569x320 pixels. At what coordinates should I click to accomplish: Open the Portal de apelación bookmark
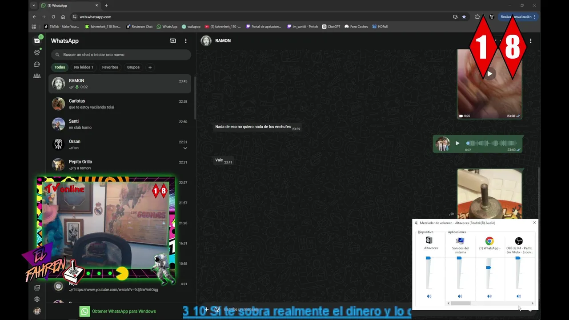tap(264, 27)
